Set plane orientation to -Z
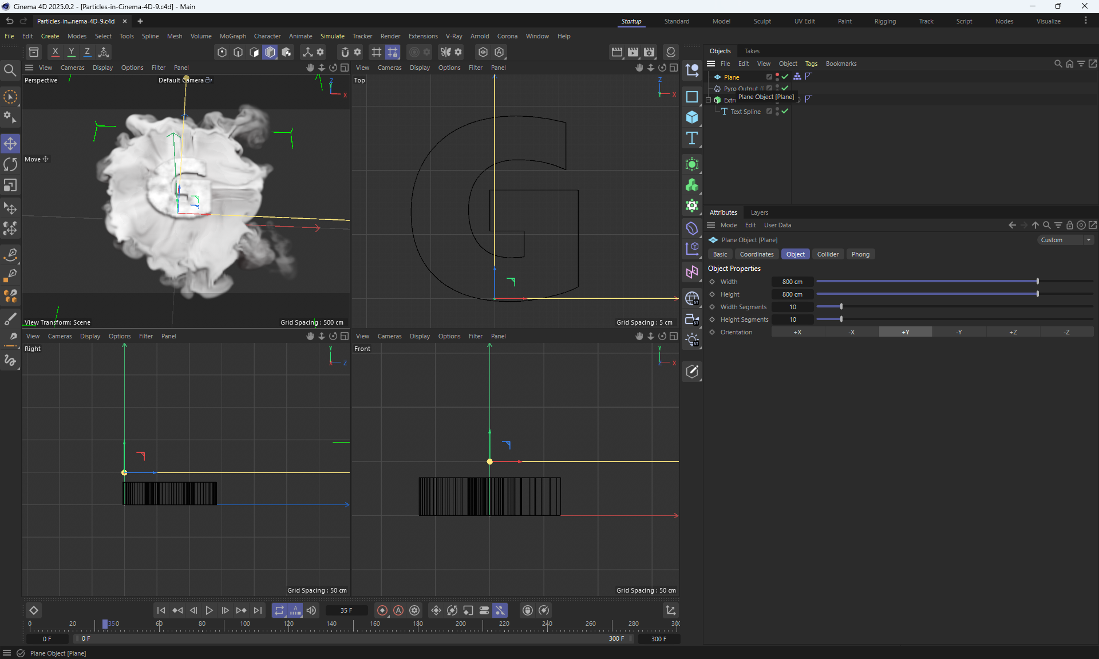1099x659 pixels. click(x=1066, y=332)
